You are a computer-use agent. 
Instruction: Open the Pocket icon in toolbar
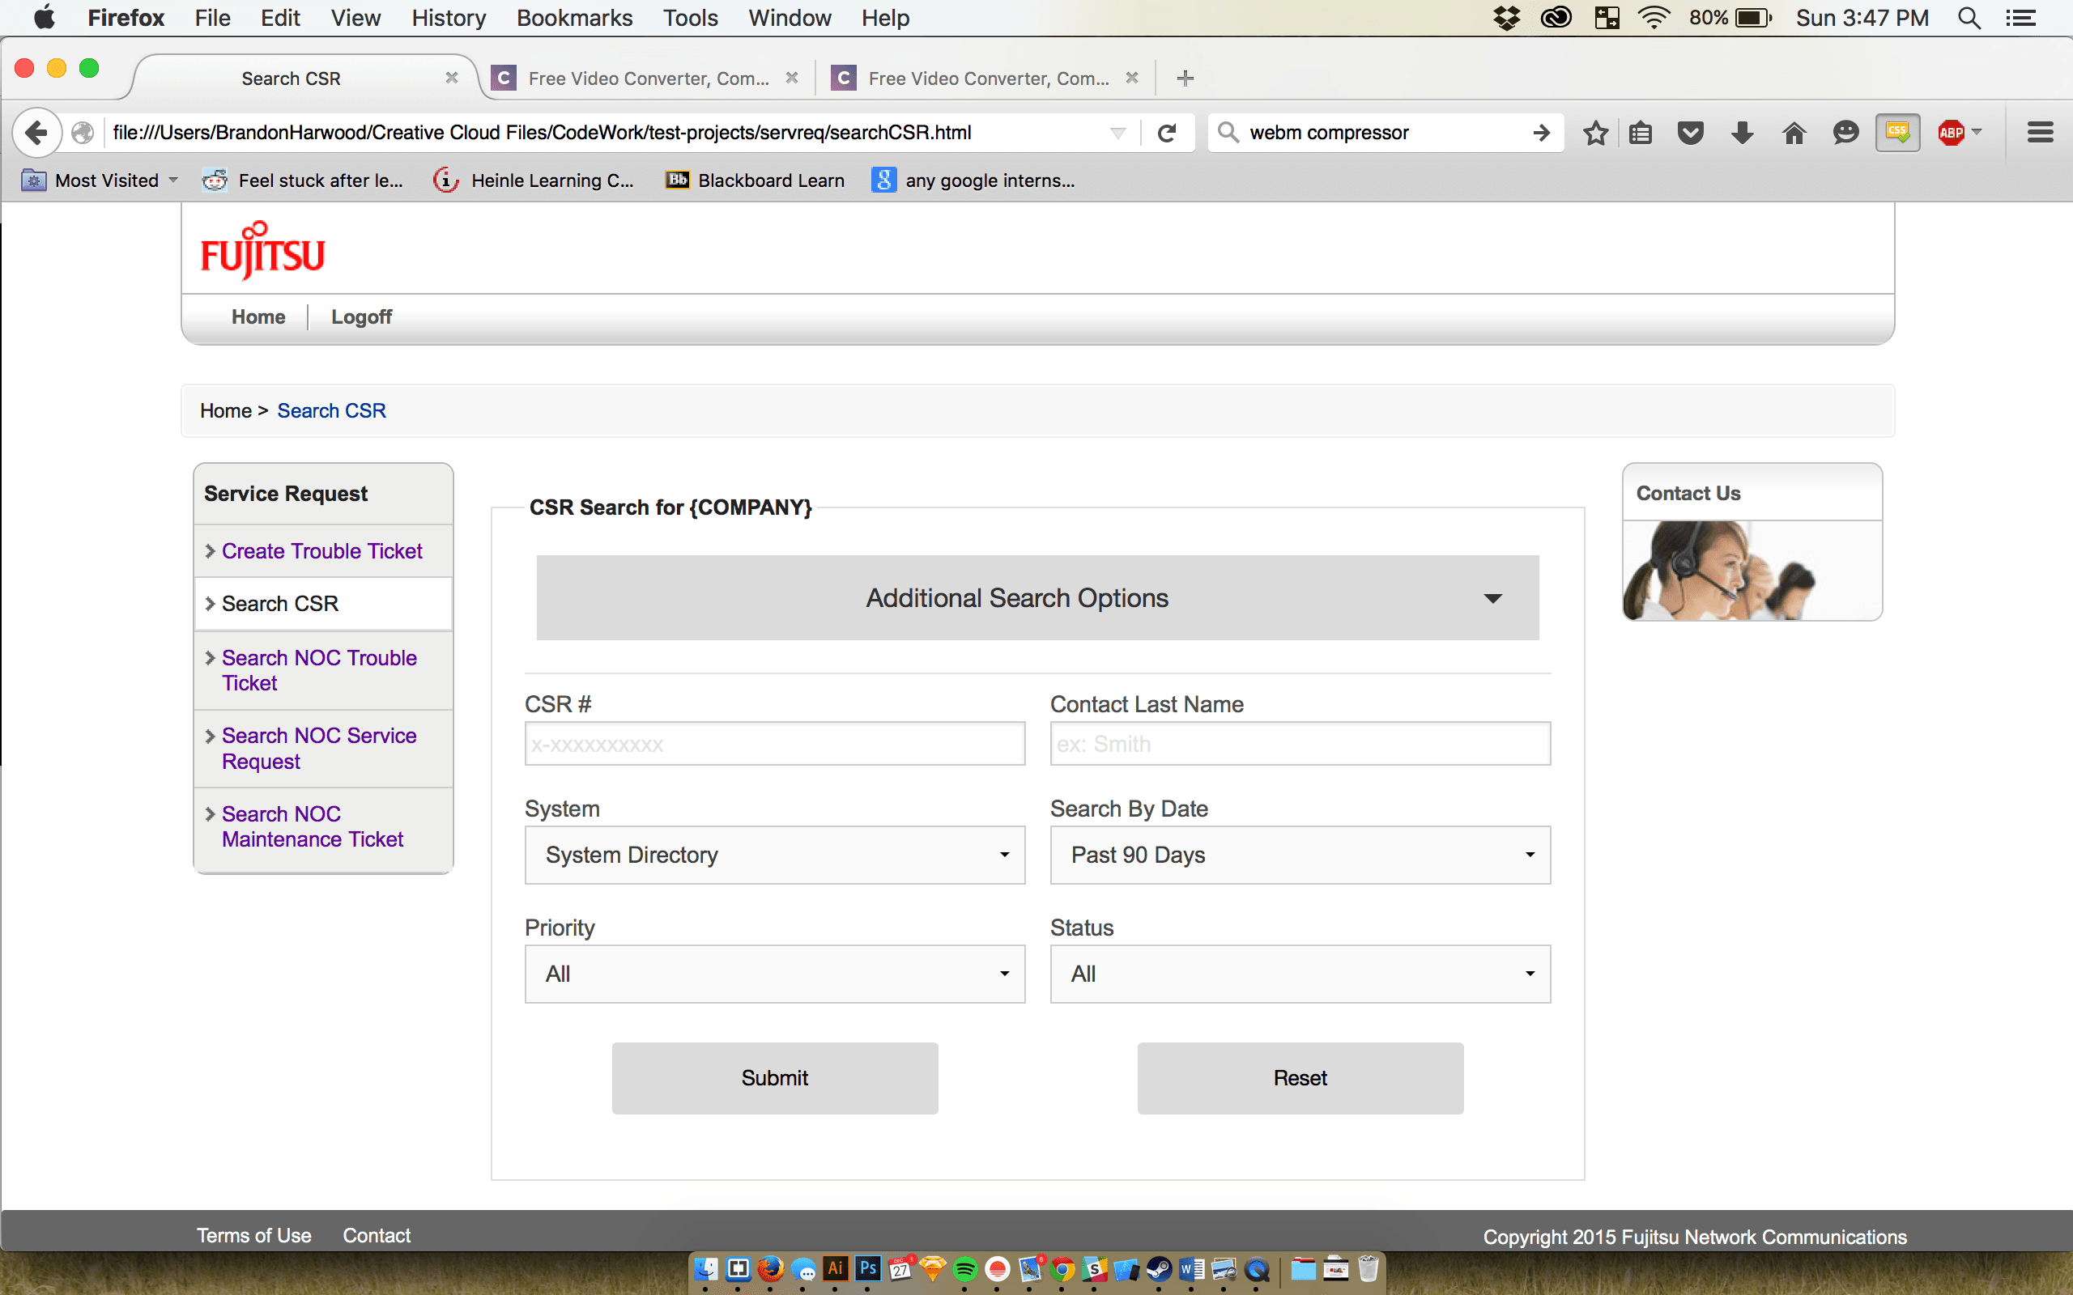point(1690,133)
